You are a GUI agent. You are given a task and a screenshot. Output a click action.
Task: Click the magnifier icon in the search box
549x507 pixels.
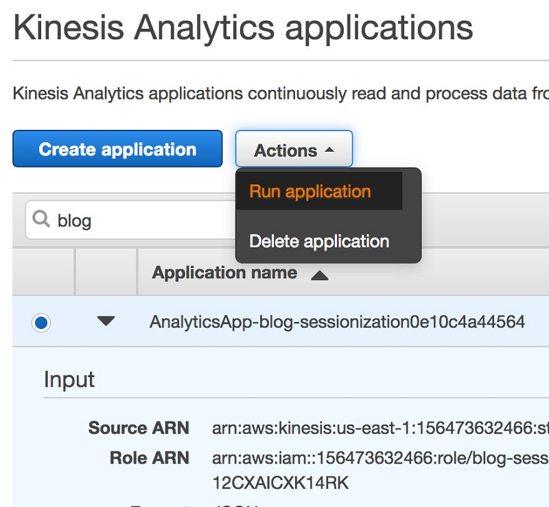click(41, 219)
